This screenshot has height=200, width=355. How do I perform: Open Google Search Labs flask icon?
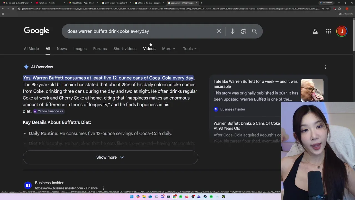(x=315, y=31)
